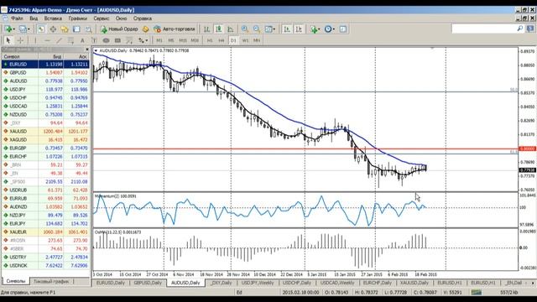Select the Fibonacci Retracement tool

(129, 40)
